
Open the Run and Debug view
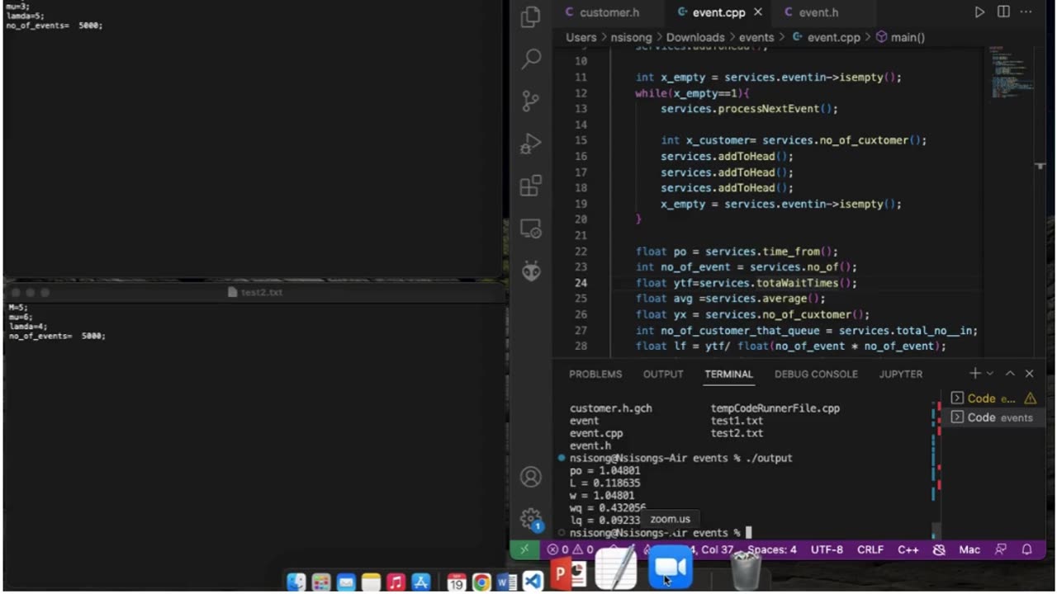point(531,144)
